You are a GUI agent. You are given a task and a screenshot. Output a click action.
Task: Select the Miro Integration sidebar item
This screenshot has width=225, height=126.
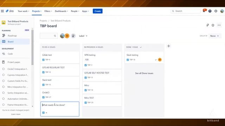coord(15,87)
